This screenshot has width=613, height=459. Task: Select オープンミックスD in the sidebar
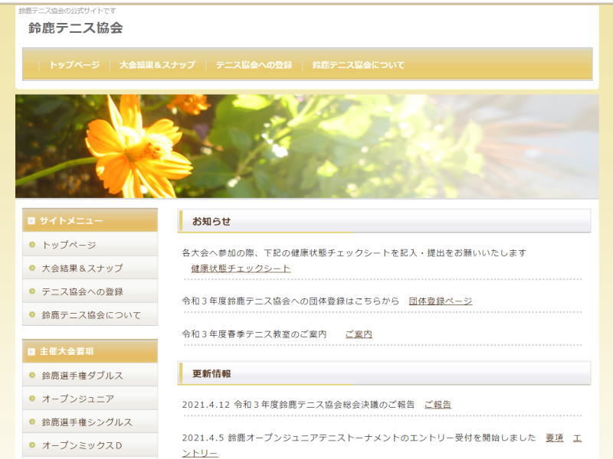click(x=81, y=445)
